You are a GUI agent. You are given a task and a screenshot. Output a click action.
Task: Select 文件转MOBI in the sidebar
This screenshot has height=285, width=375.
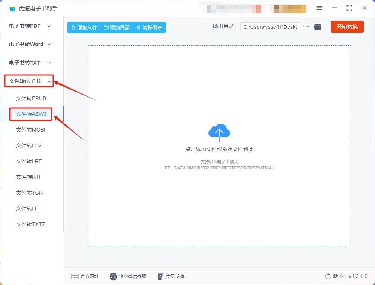[31, 129]
